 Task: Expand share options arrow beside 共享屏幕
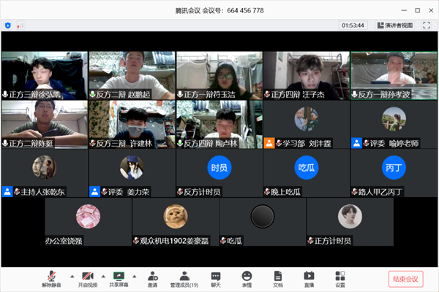[x=135, y=277]
